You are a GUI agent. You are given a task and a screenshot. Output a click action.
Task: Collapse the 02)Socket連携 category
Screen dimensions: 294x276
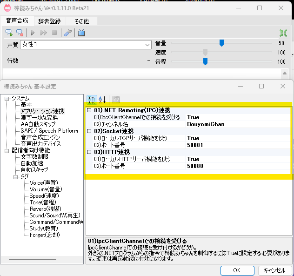click(x=89, y=131)
